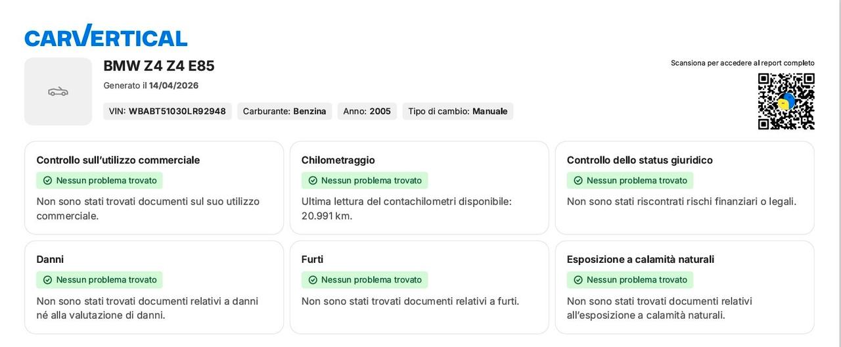Click the car placeholder thumbnail

(58, 91)
